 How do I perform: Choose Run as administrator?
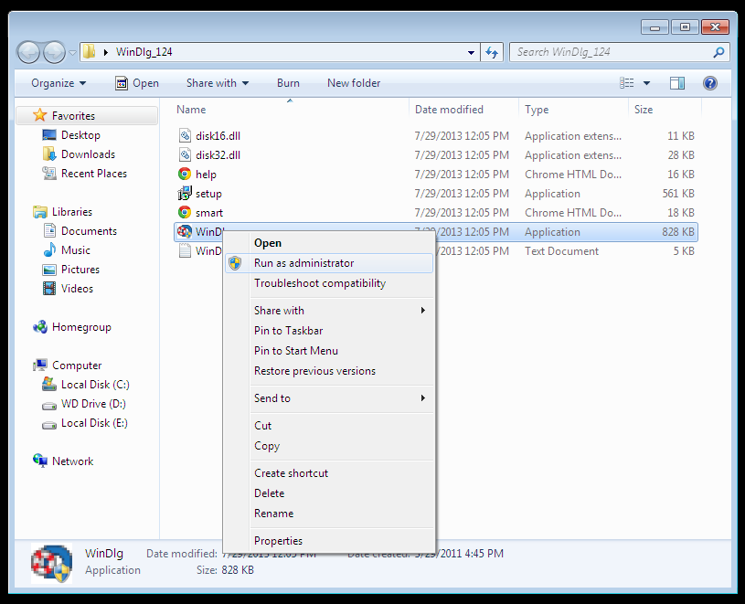(x=303, y=263)
